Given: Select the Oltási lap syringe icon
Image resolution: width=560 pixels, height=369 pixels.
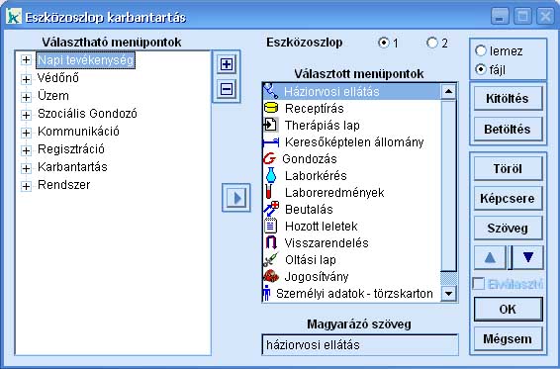Looking at the screenshot, I should click(x=270, y=260).
